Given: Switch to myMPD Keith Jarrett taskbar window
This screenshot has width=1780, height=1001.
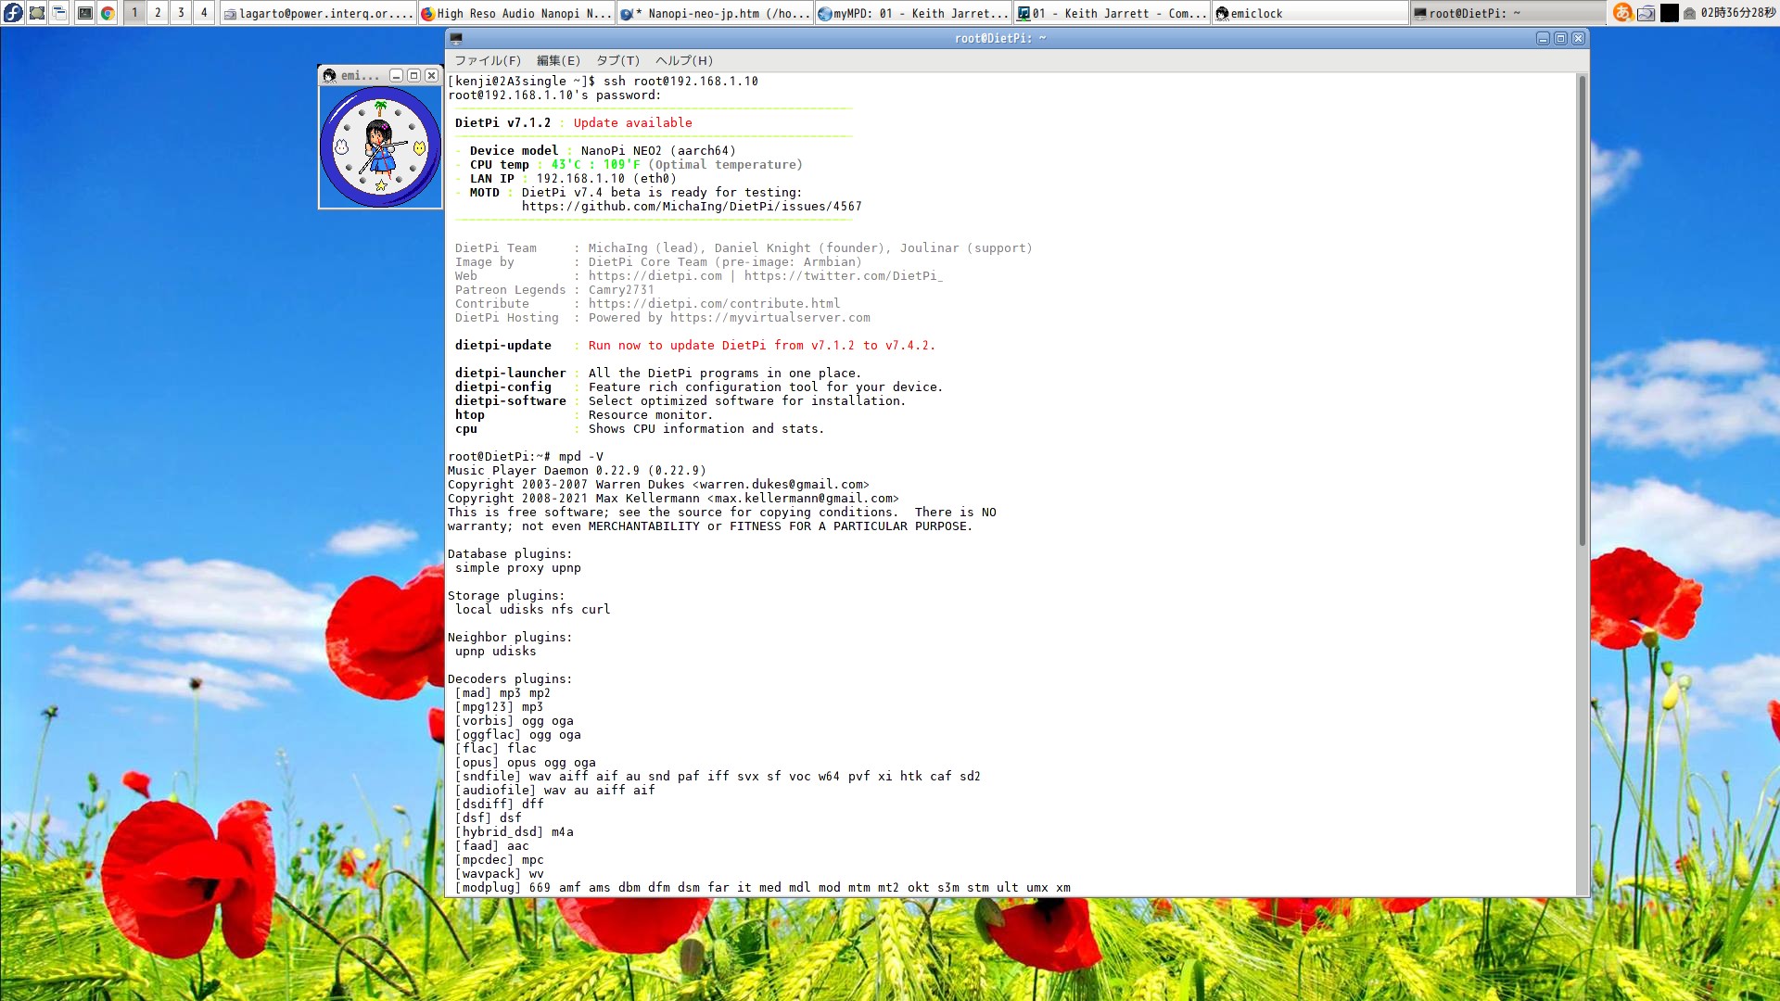Looking at the screenshot, I should [x=913, y=13].
